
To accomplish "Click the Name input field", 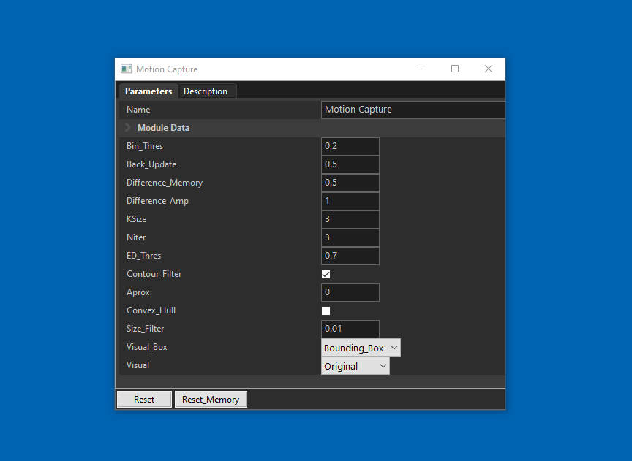I will click(413, 110).
